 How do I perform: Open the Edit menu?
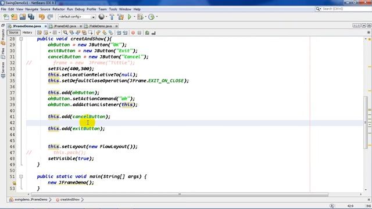tap(11, 9)
